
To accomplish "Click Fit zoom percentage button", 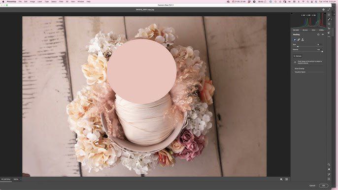I will [x=6, y=179].
